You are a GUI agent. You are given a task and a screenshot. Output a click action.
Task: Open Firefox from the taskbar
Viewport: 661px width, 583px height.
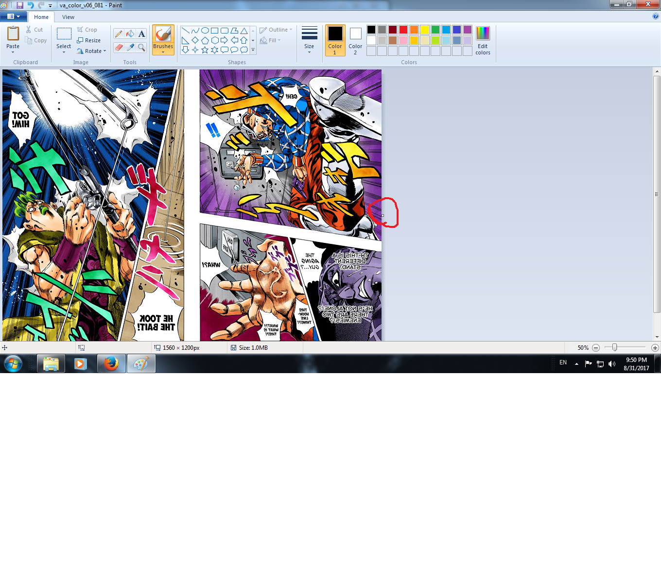tap(111, 363)
